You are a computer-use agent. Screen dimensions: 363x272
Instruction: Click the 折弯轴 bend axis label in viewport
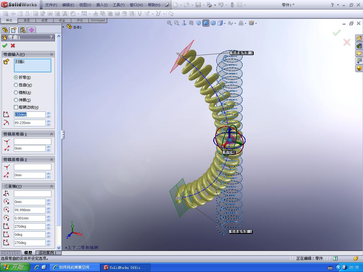(x=229, y=152)
